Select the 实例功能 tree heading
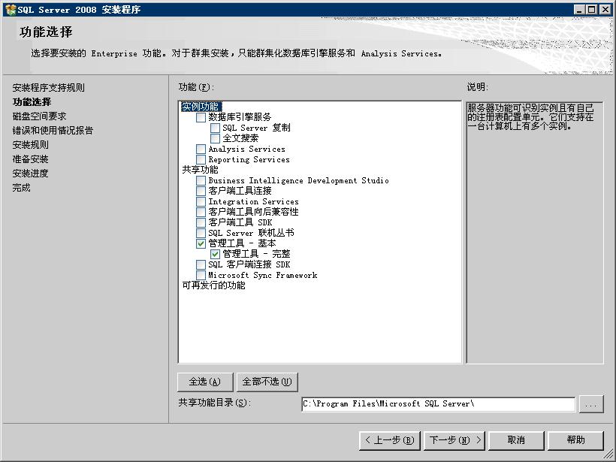Viewport: 616px width, 462px height. [201, 107]
